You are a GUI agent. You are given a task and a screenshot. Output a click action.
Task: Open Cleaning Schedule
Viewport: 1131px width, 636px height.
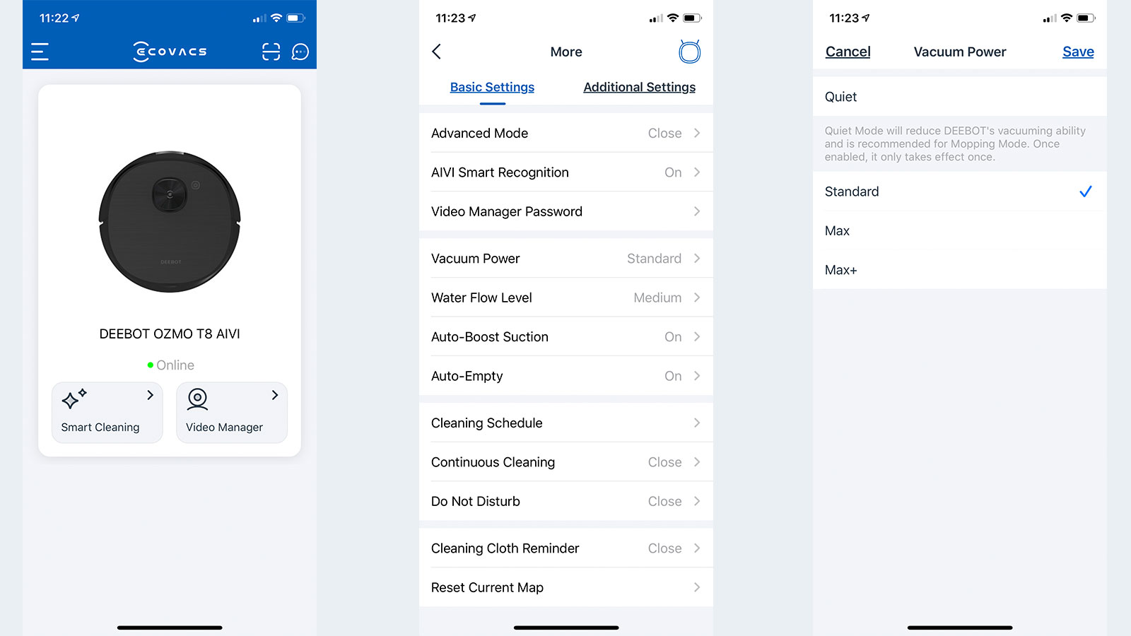click(x=566, y=423)
